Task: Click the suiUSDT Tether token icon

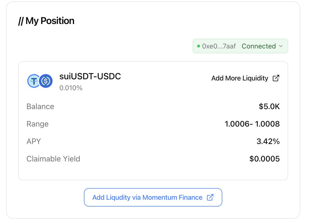Action: tap(33, 81)
